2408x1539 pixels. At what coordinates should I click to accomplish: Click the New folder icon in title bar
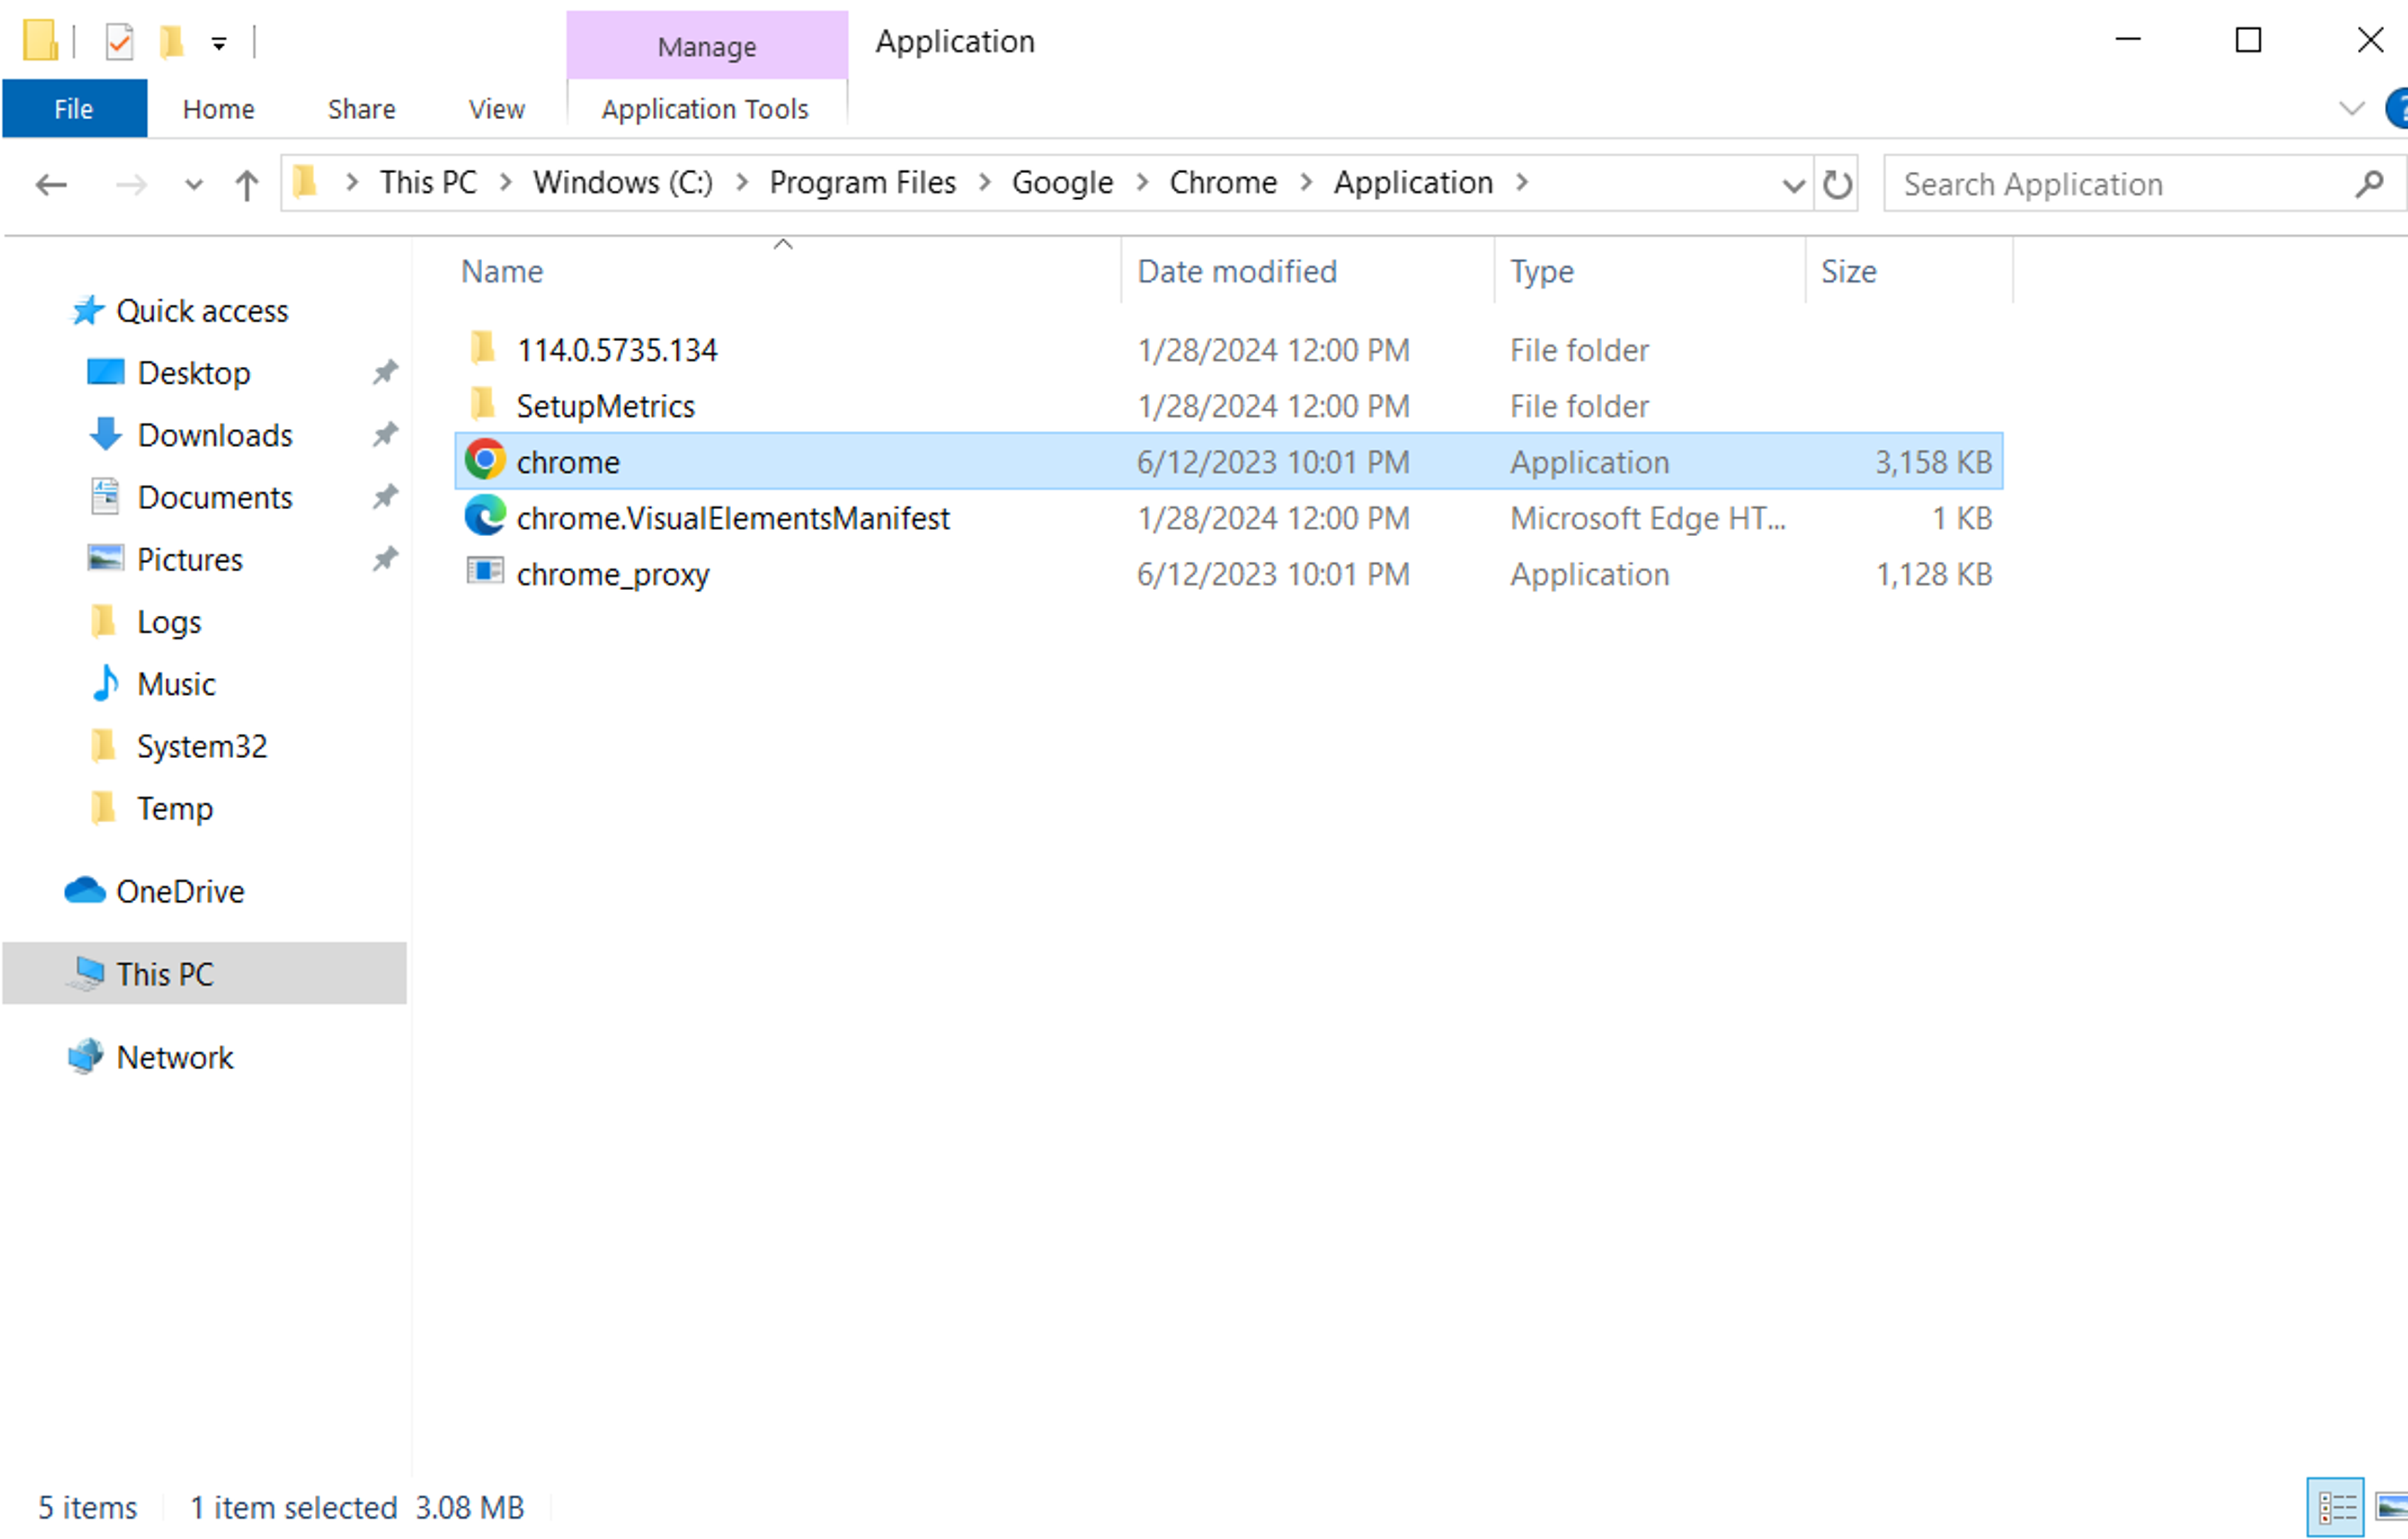coord(172,42)
